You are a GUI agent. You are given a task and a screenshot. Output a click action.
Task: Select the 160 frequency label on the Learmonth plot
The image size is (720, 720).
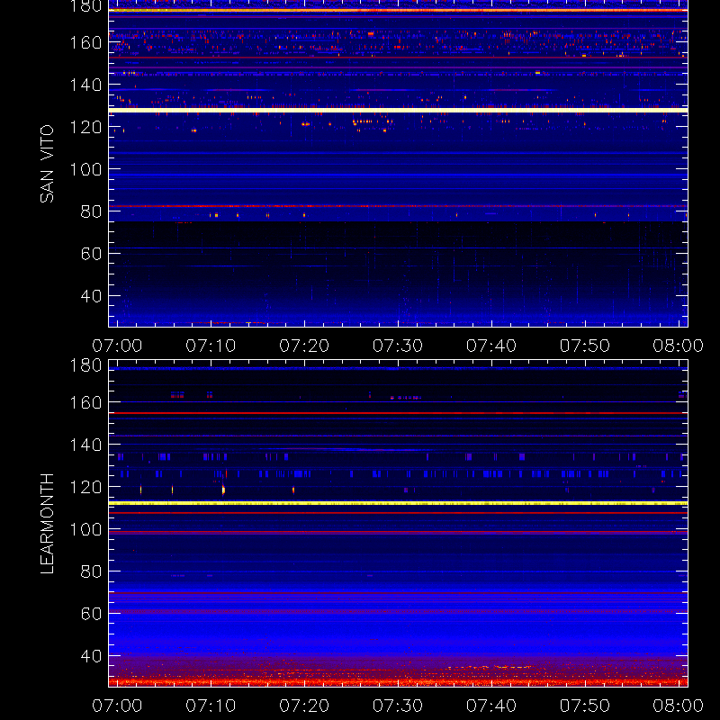[x=85, y=402]
